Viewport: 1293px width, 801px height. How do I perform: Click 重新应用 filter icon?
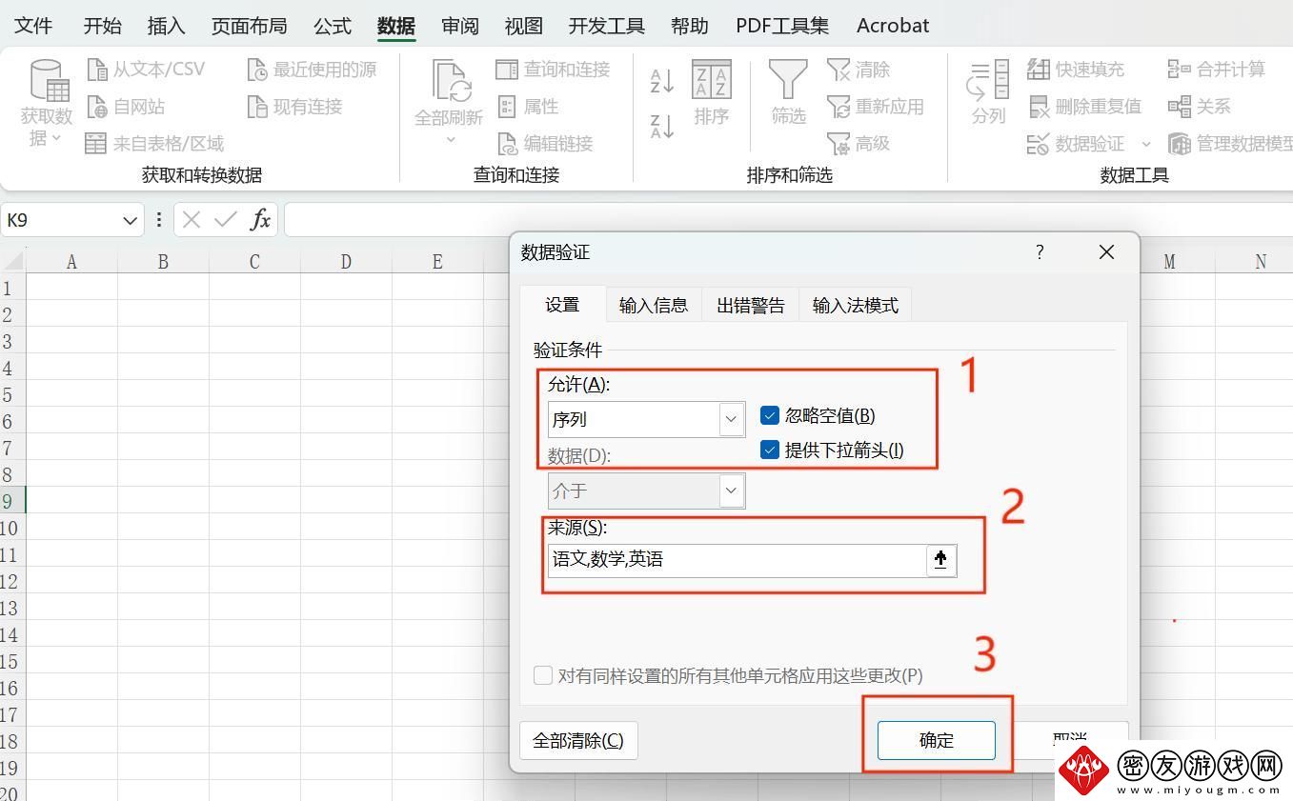click(x=838, y=107)
